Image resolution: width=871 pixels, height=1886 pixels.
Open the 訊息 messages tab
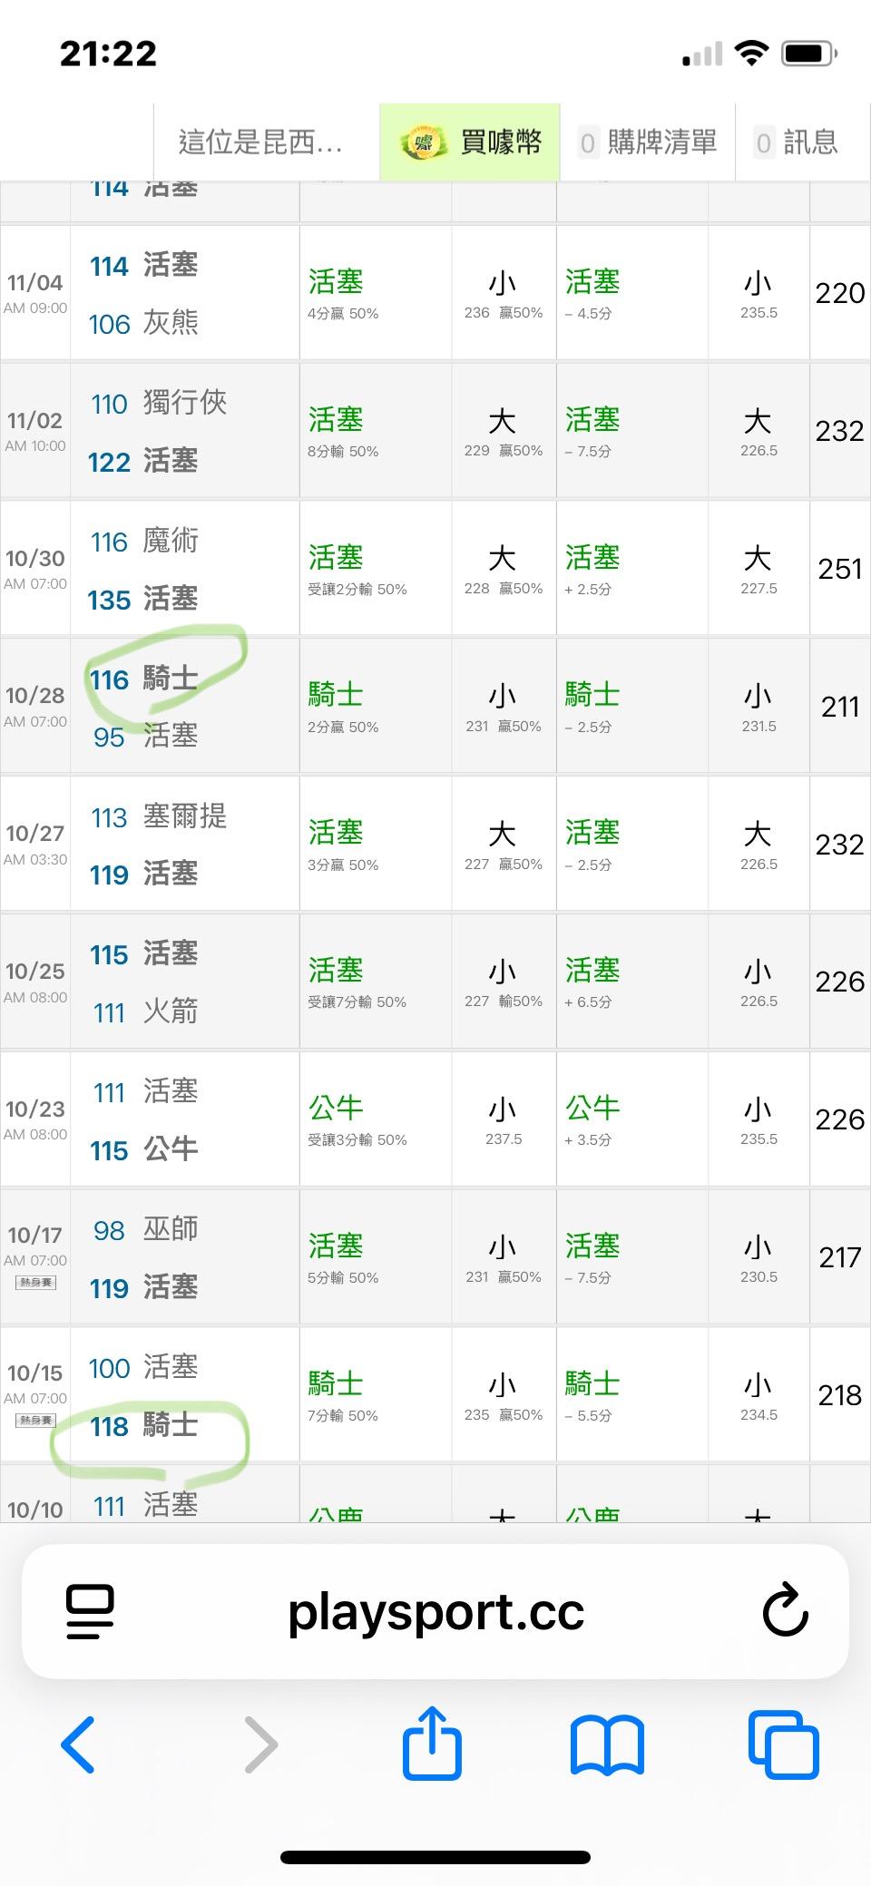tap(796, 142)
